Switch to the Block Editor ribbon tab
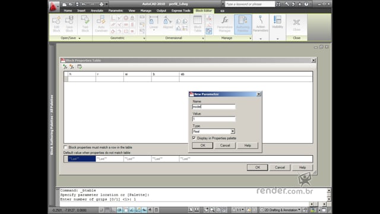Viewport: 380px width, 214px height. click(204, 11)
